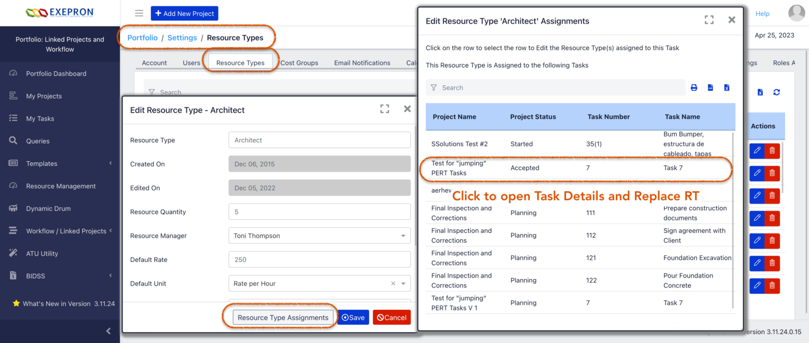Close the Edit Resource Type - Architect dialog
This screenshot has width=809, height=343.
[407, 109]
